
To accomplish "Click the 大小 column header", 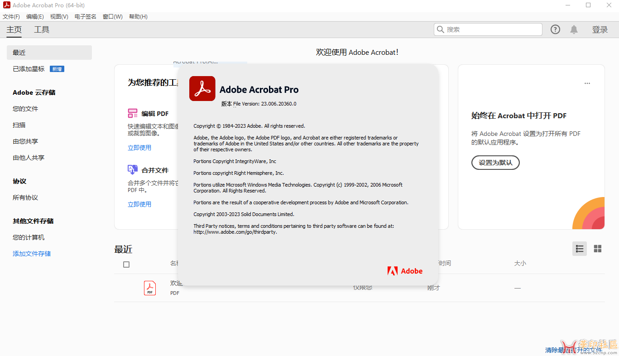I will coord(520,263).
